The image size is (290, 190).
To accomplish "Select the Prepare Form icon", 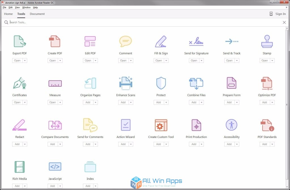I will [x=232, y=83].
